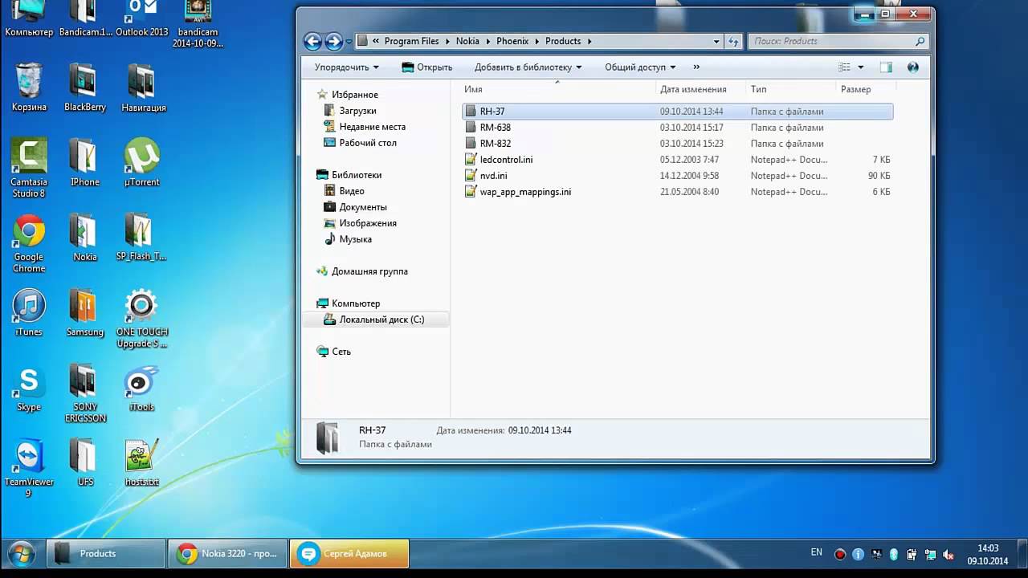Screen dimensions: 1028x578
Task: Click the Nokia segment in the address bar
Action: click(467, 42)
